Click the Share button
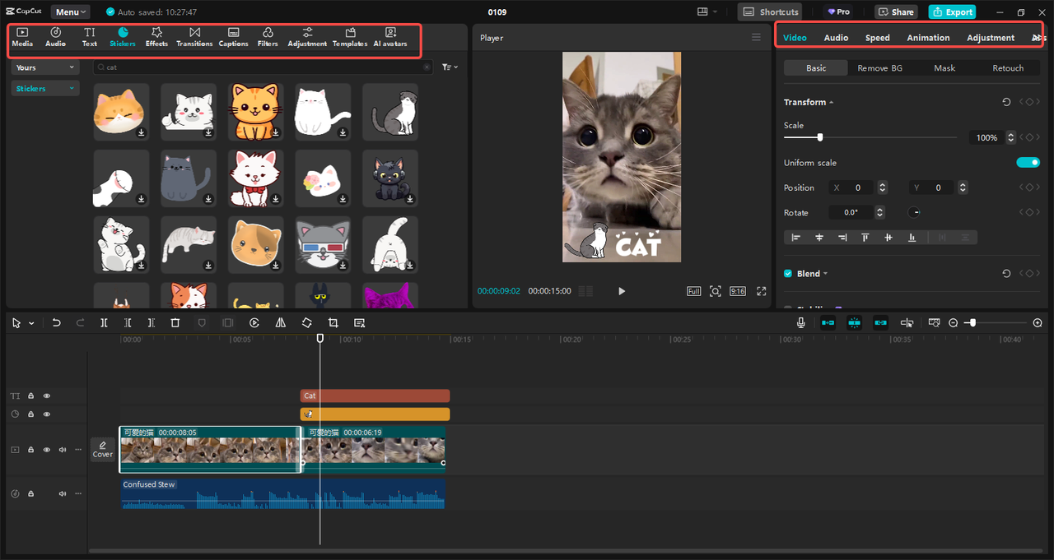The height and width of the screenshot is (560, 1054). tap(896, 12)
